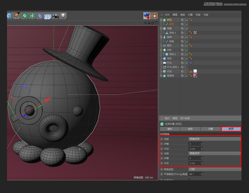Viewport: 249px width, 193px height.
Task: Toggle the green checkmark for 挤压 object
Action: [x=187, y=20]
